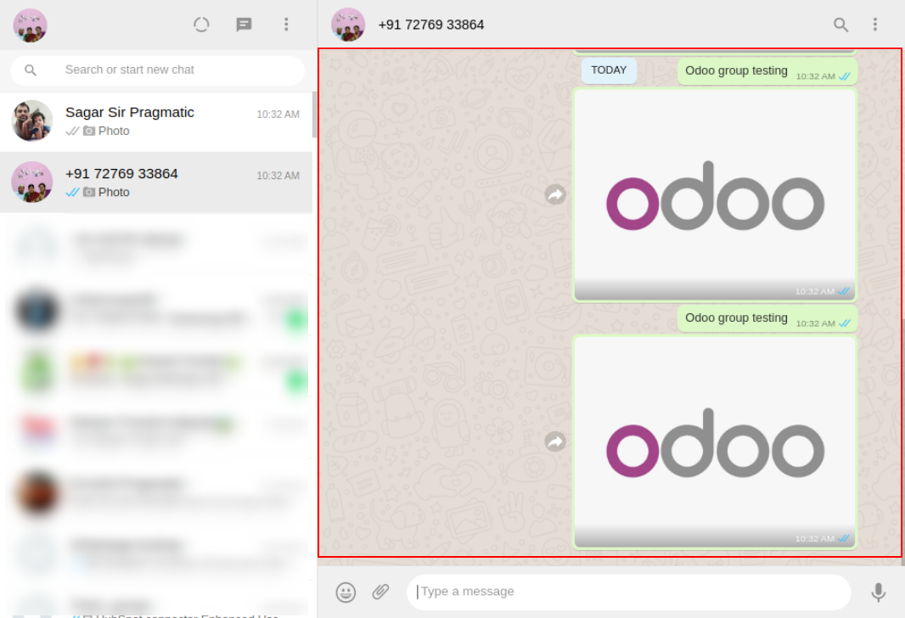
Task: Open the emoji picker
Action: pyautogui.click(x=346, y=592)
